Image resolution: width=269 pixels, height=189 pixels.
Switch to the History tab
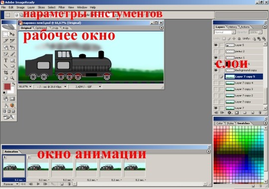[x=233, y=27]
